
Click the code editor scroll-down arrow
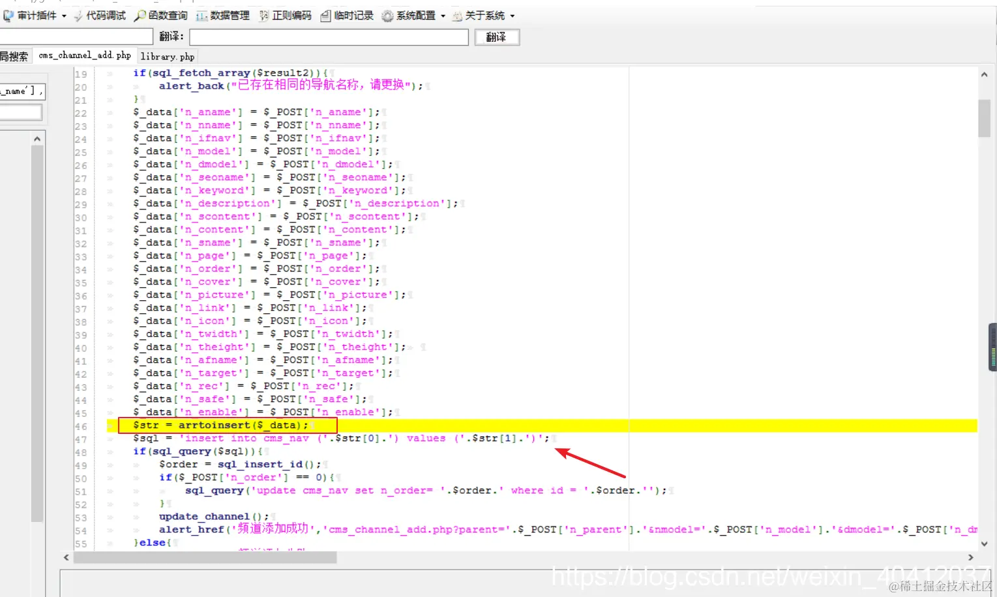point(984,543)
